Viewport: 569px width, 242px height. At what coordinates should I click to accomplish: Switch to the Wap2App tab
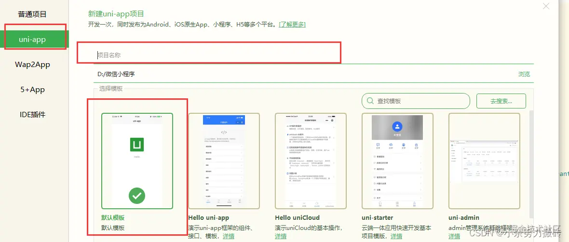pyautogui.click(x=32, y=65)
